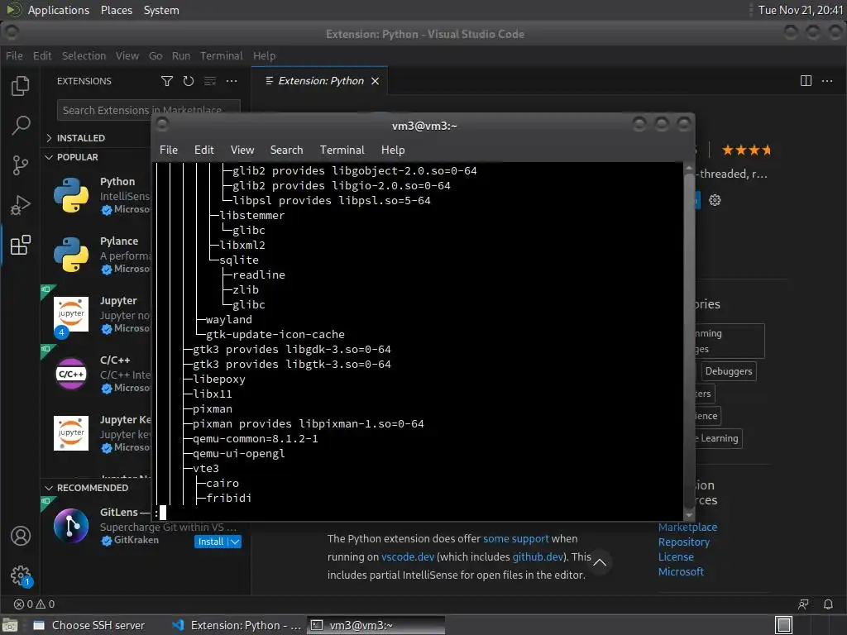Select the C/C++ extension icon
Image resolution: width=847 pixels, height=635 pixels.
(x=71, y=374)
